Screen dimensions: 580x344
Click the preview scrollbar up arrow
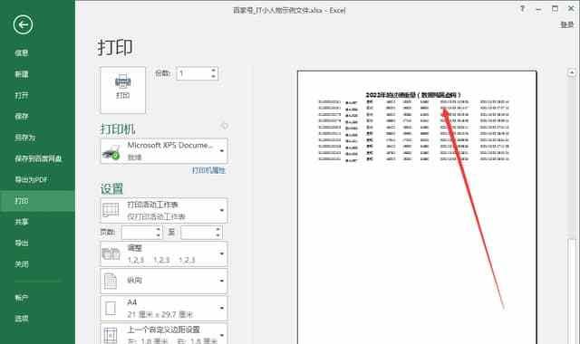(572, 72)
